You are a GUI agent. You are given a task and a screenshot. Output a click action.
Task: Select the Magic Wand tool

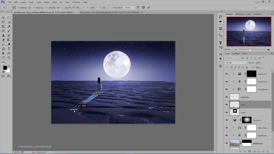click(x=9, y=22)
